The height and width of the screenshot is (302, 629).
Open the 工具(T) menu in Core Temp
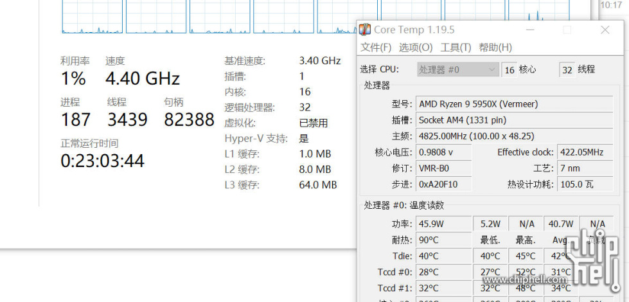pos(456,48)
